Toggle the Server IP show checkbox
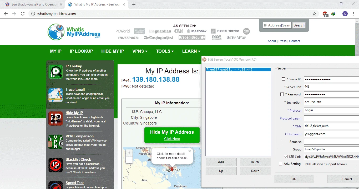The height and width of the screenshot is (189, 359). [x=283, y=79]
